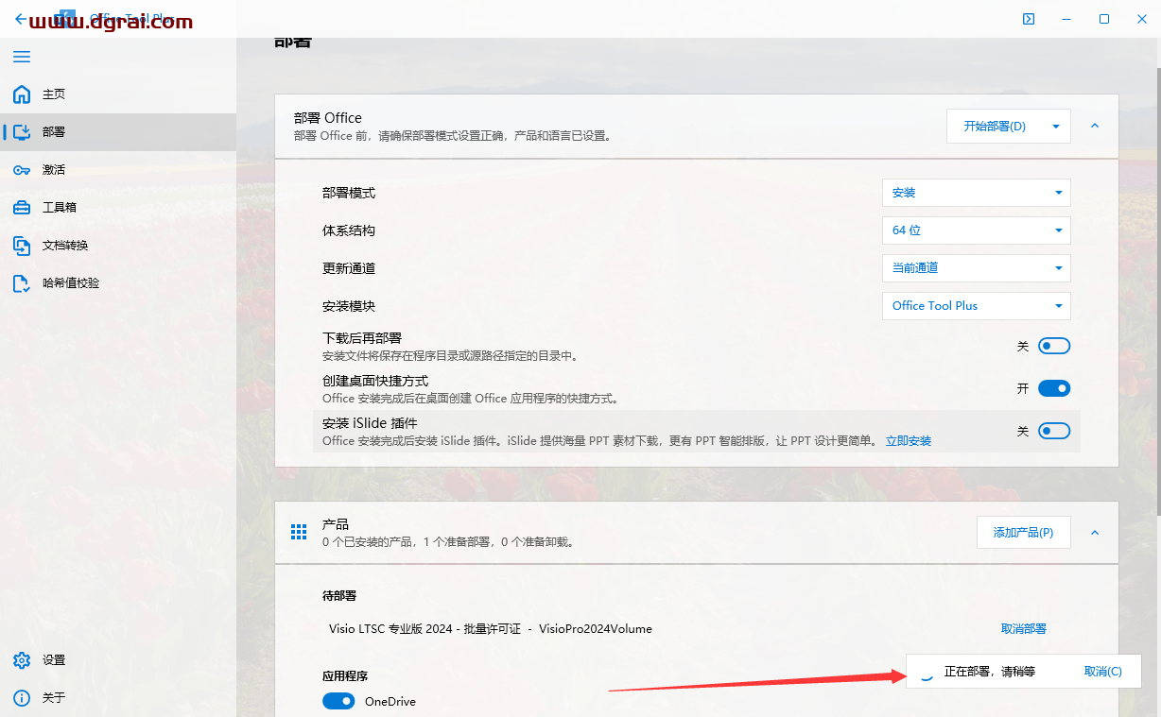
Task: Open 更新通道 dropdown showing 当前通道
Action: tap(977, 268)
